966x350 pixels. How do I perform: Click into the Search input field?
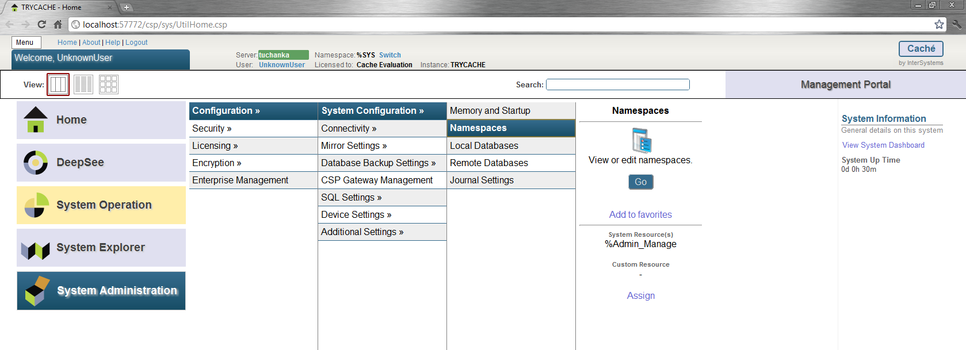tap(617, 84)
